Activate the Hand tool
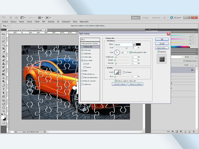 pyautogui.click(x=3, y=108)
